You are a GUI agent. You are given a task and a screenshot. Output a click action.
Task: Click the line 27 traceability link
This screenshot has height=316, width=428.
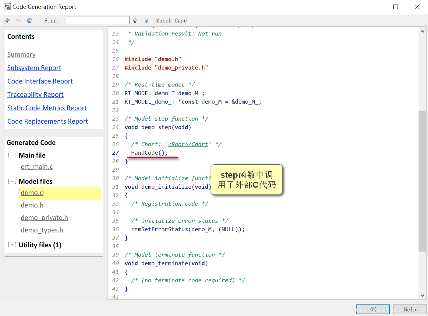(x=115, y=153)
